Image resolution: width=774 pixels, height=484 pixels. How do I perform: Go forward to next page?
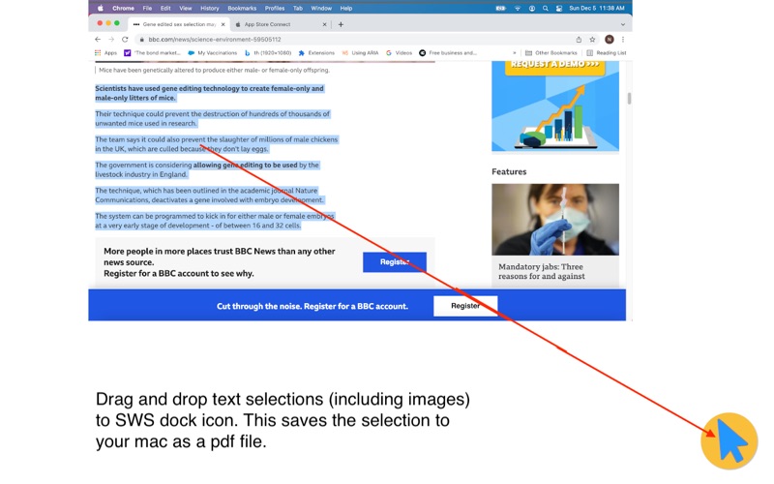tap(111, 39)
